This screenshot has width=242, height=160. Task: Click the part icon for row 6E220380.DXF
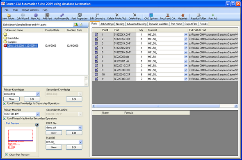point(96,79)
